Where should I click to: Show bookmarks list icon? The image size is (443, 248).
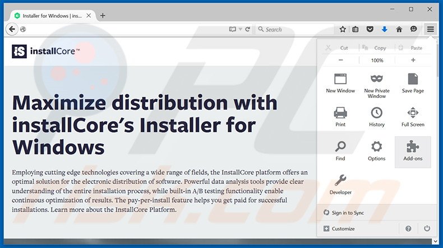tap(356, 29)
